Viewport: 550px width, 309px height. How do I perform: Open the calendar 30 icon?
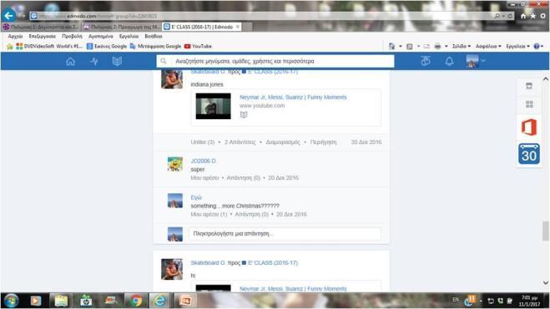(529, 153)
